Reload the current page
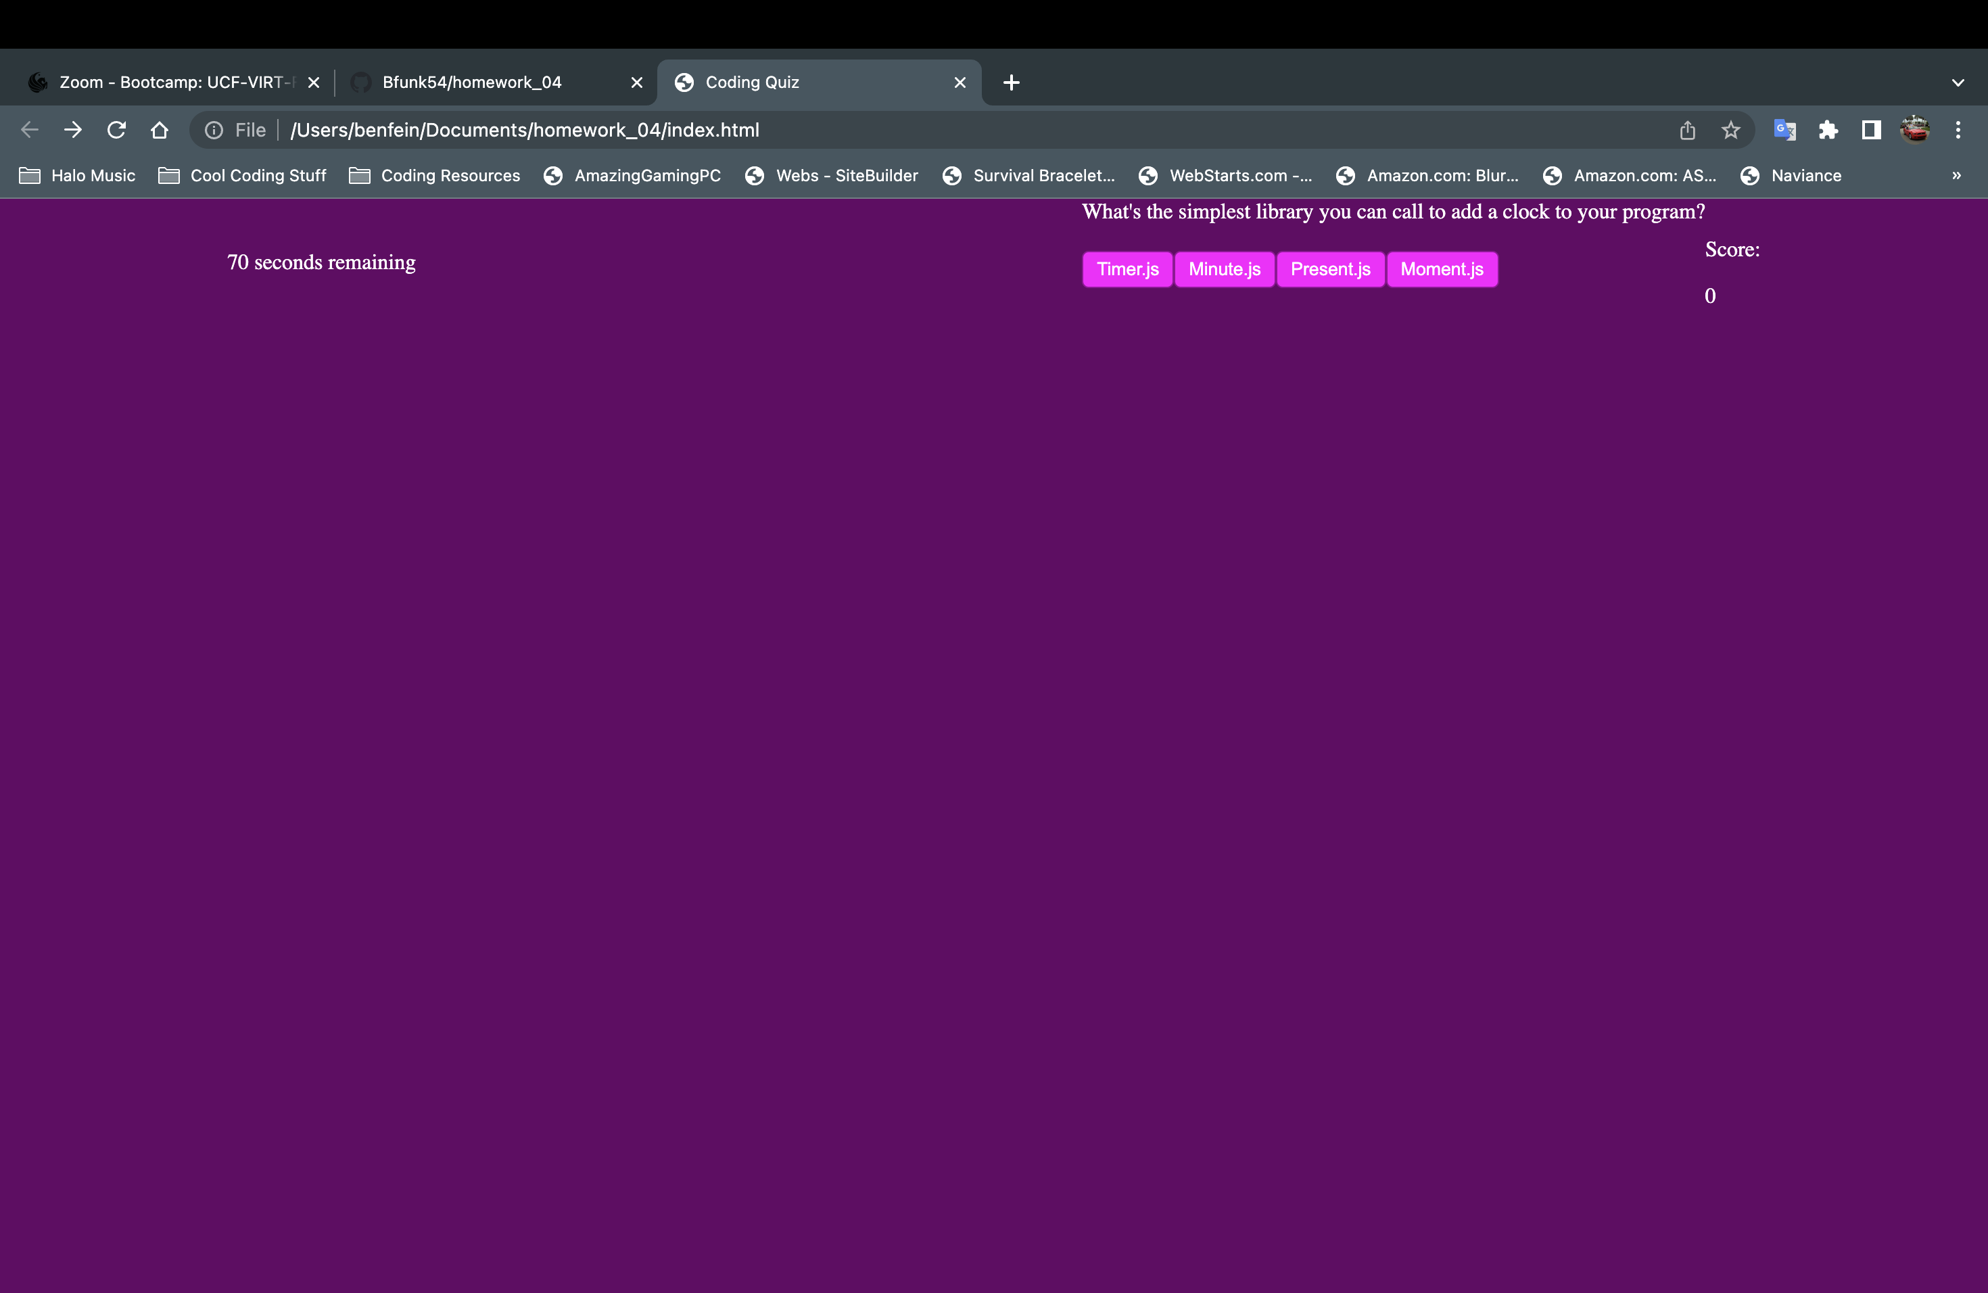 [116, 131]
